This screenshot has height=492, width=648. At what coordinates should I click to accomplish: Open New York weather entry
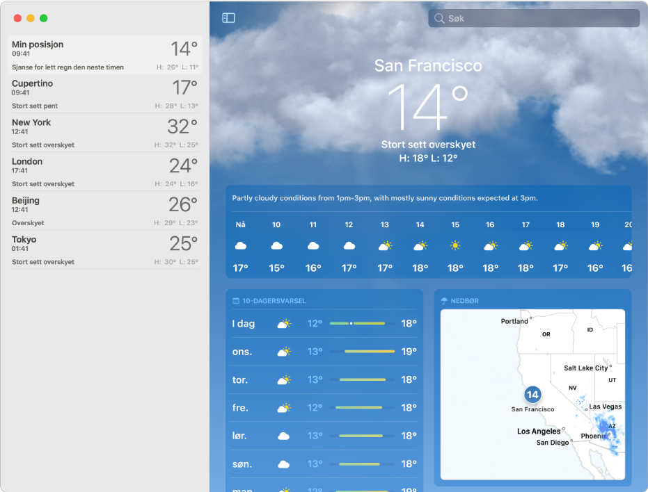tap(105, 133)
